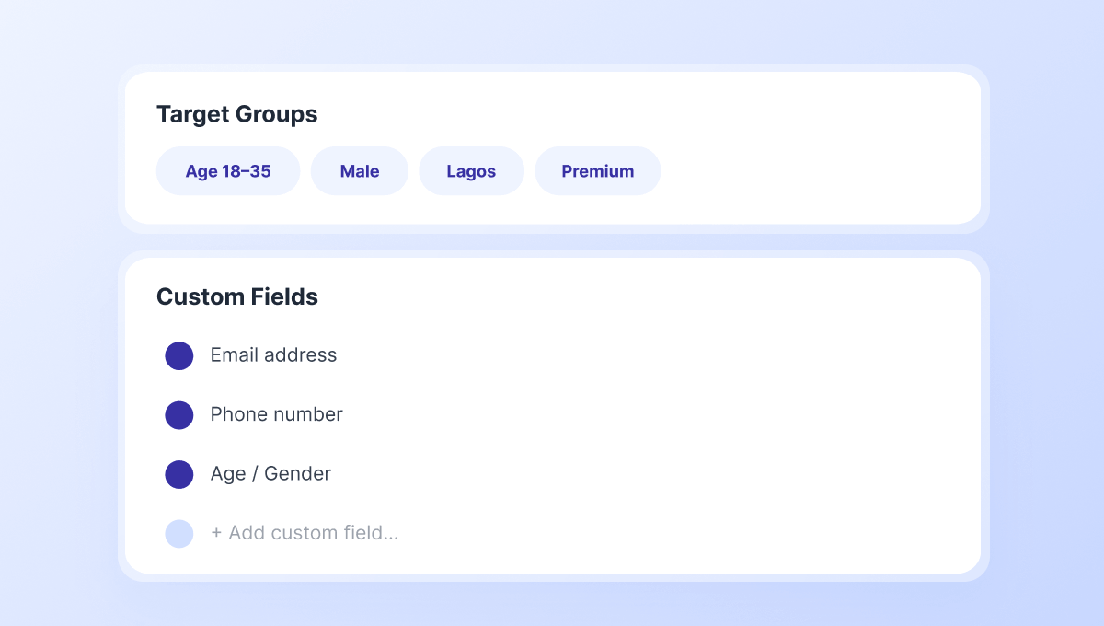Toggle the Email address field indicator
The height and width of the screenshot is (626, 1104).
click(x=179, y=355)
